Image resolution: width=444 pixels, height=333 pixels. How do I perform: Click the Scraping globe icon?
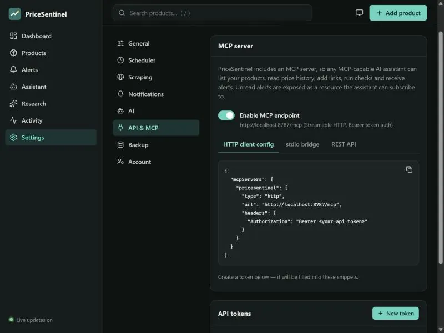(x=120, y=77)
